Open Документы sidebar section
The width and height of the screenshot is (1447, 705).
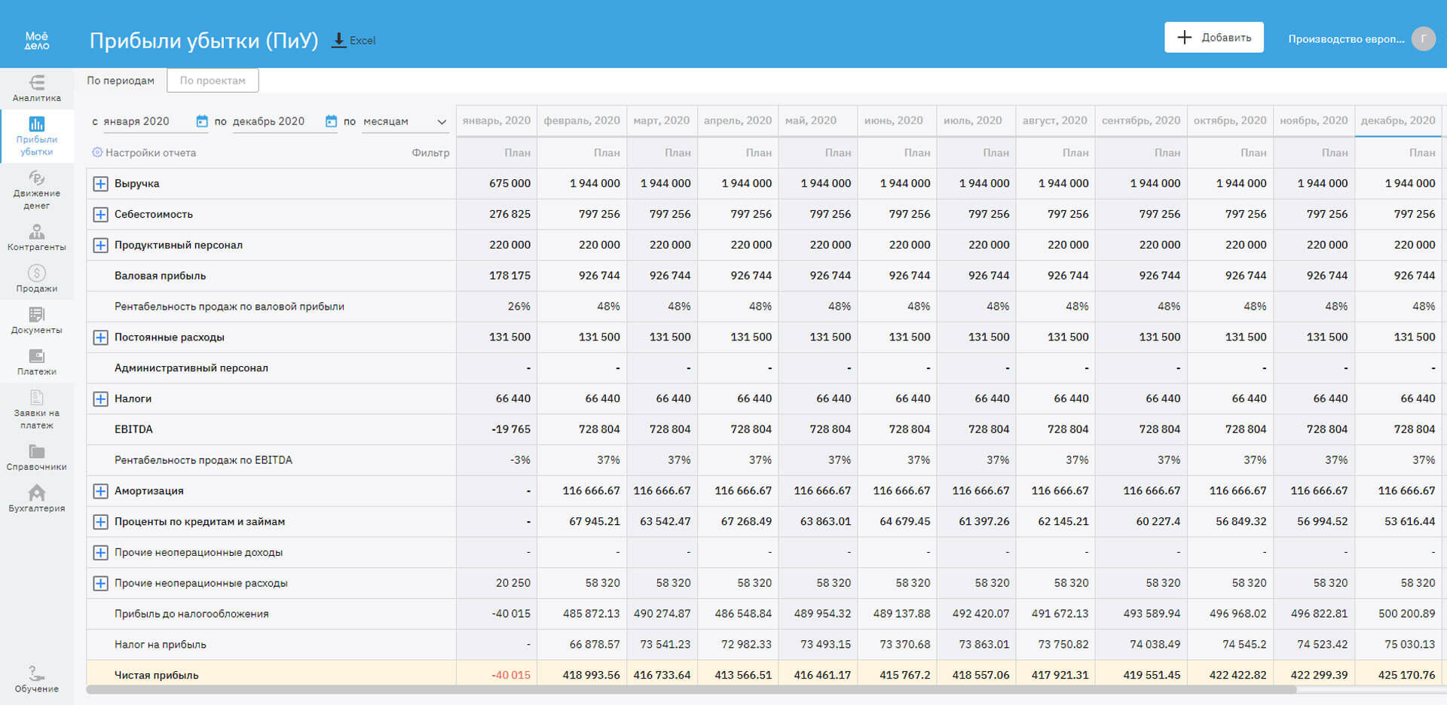[x=36, y=319]
